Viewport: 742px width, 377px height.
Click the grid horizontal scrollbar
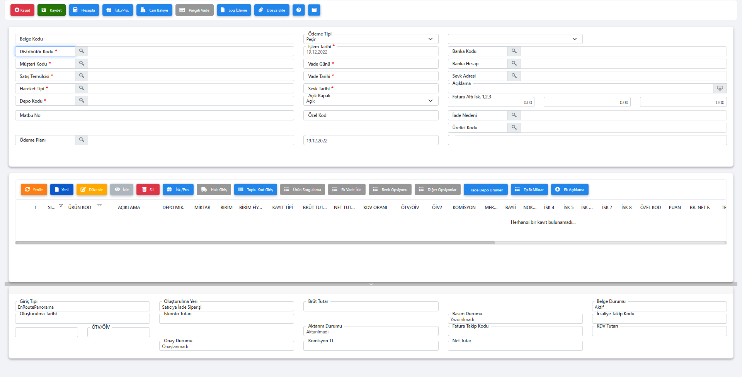255,243
